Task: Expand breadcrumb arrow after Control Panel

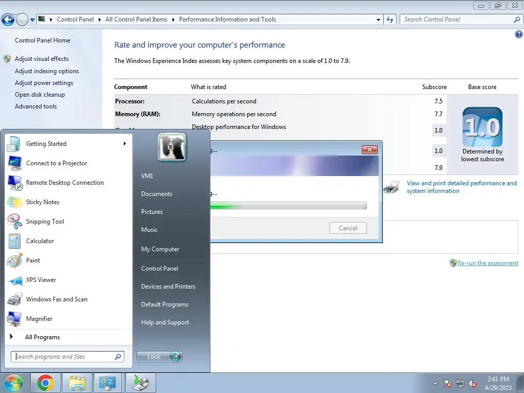Action: pos(99,19)
